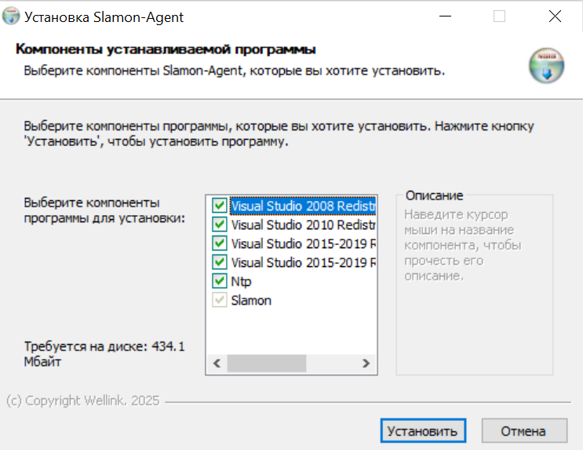Toggle the Ntp component checkbox
Screen dimensions: 583x450
point(220,281)
